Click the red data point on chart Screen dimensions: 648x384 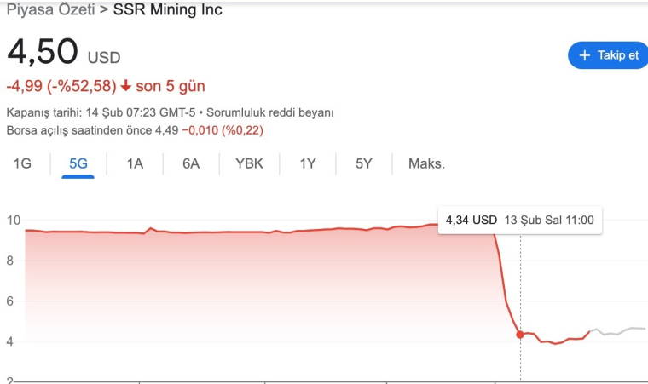520,334
